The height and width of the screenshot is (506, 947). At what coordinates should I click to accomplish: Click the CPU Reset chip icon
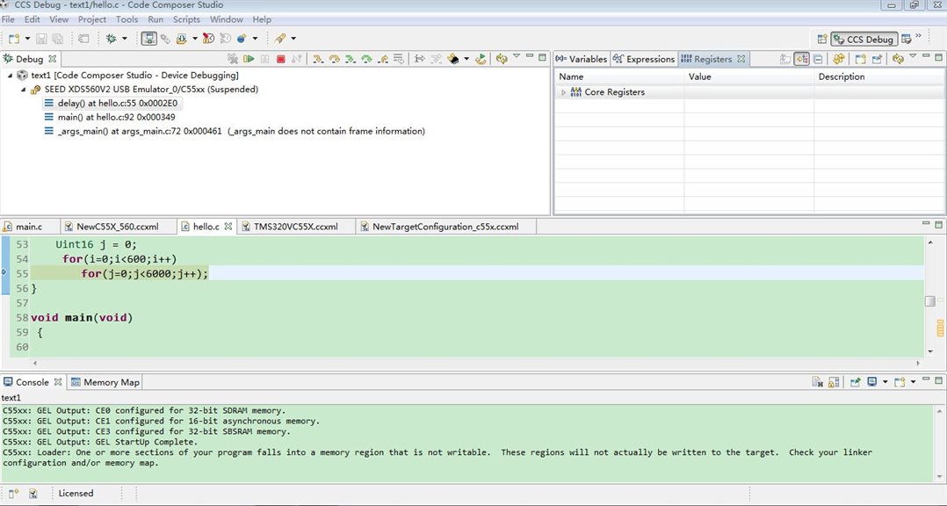tap(453, 59)
